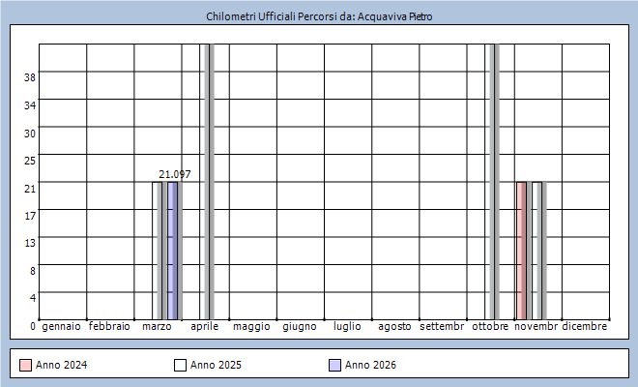The height and width of the screenshot is (387, 638).
Task: Click the luglio month axis label
Action: (347, 327)
